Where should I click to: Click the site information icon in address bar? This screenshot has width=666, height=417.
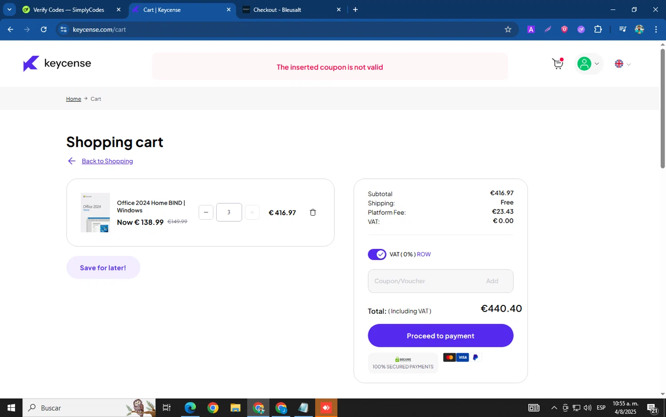coord(63,29)
